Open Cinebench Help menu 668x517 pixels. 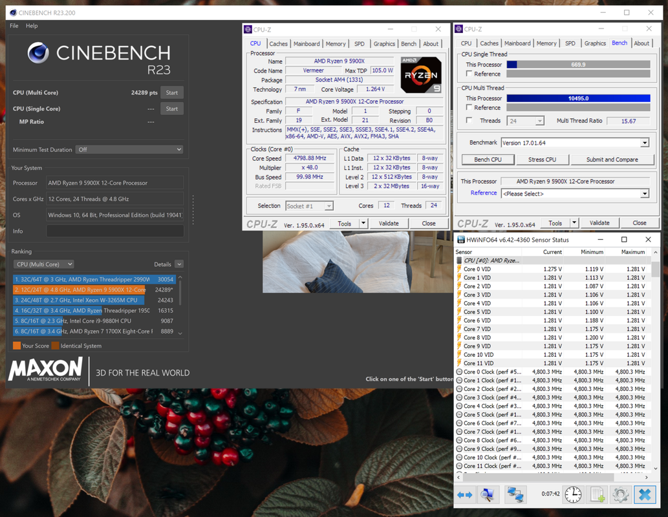(32, 26)
